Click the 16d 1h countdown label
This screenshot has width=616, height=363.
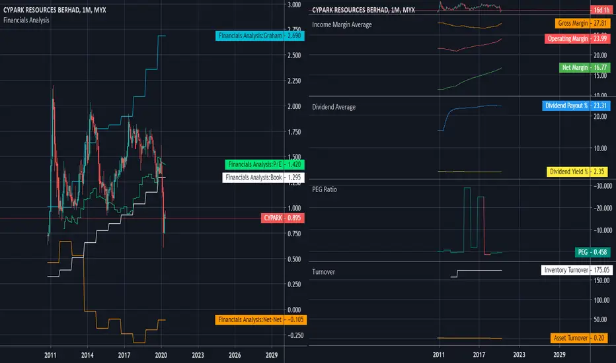(601, 10)
